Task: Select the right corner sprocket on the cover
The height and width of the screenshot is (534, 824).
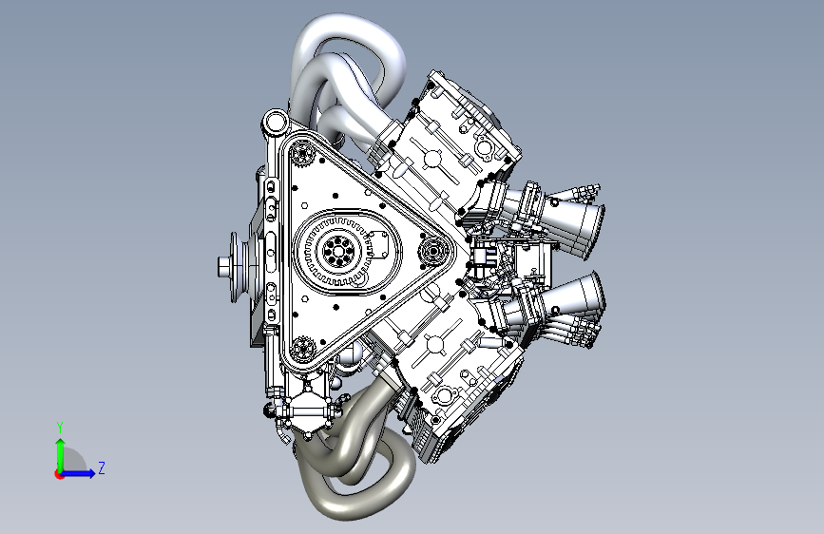Action: pyautogui.click(x=433, y=251)
